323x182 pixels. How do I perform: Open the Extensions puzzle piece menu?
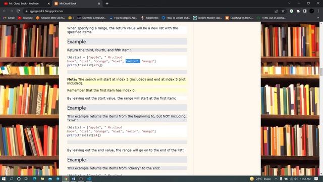[298, 11]
